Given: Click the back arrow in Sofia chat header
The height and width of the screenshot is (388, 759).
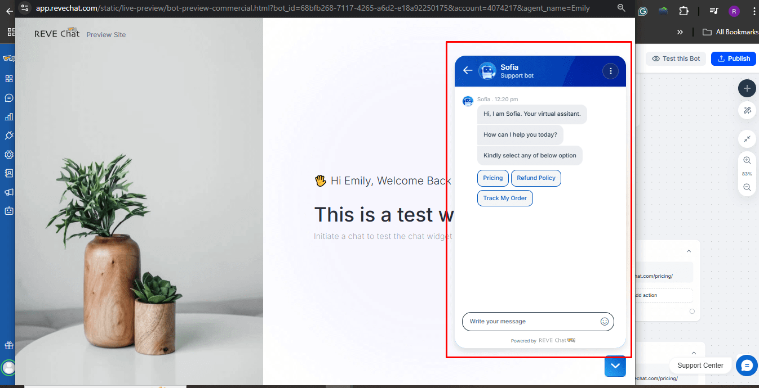Looking at the screenshot, I should click(467, 70).
